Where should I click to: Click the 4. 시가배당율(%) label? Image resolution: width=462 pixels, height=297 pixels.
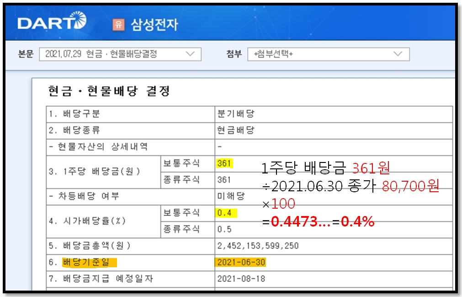tap(87, 221)
